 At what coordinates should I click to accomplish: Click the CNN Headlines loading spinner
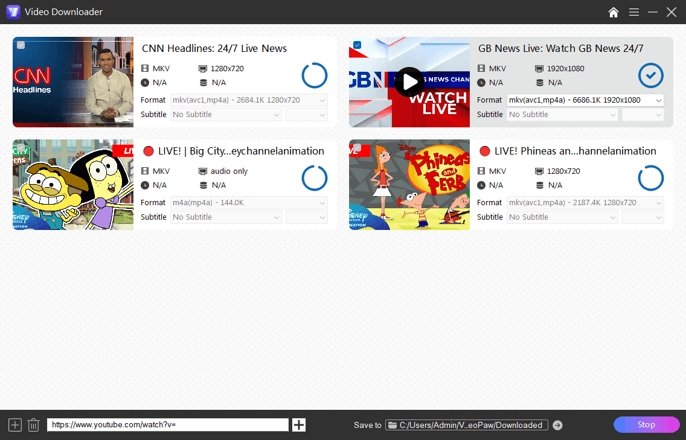point(315,75)
